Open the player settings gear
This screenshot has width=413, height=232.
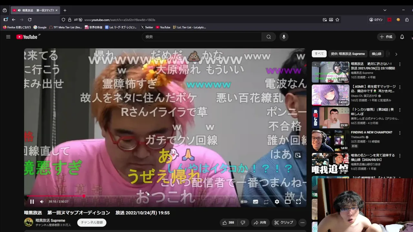[x=277, y=202]
